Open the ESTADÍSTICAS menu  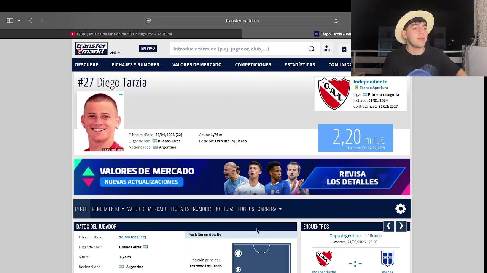tap(300, 65)
